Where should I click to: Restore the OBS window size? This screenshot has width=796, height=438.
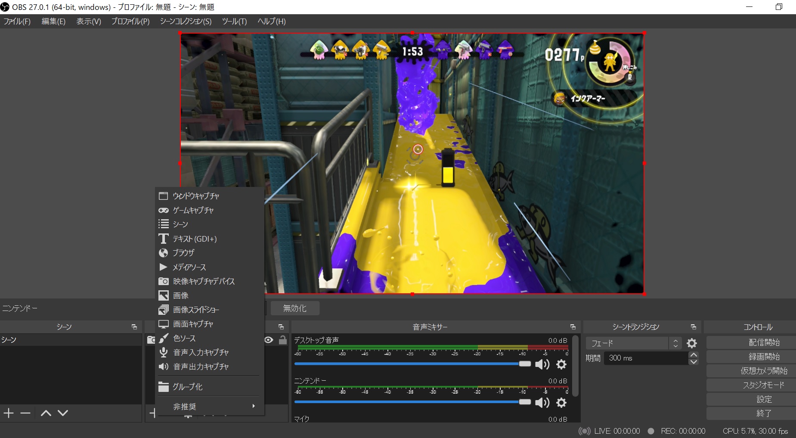pyautogui.click(x=779, y=7)
